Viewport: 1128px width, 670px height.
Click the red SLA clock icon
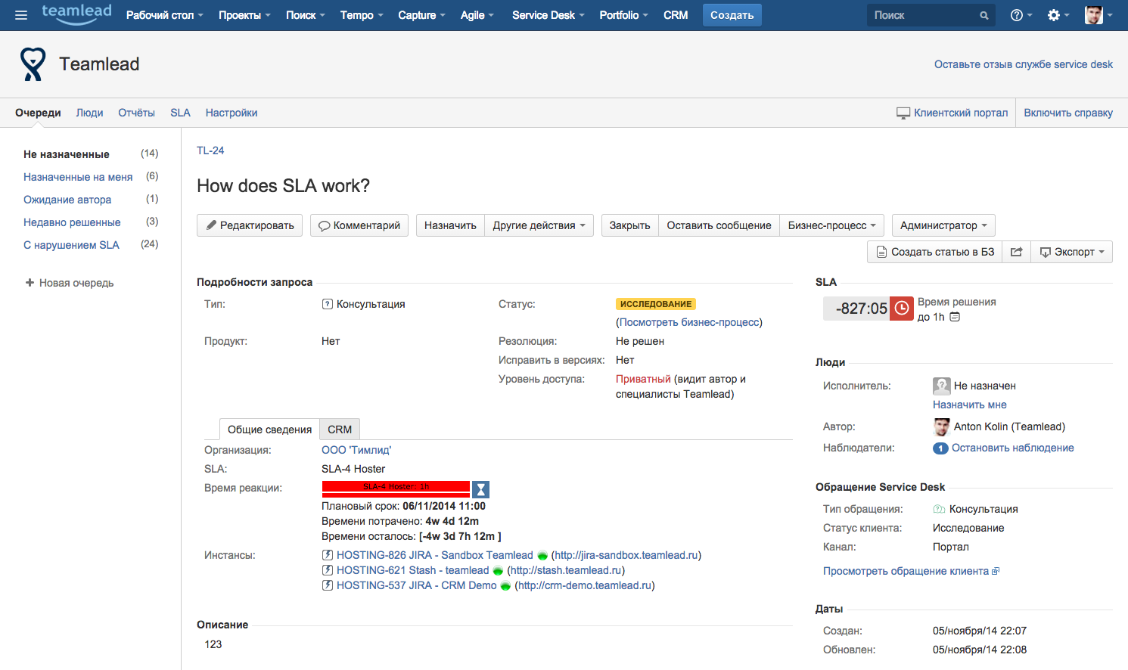[900, 308]
